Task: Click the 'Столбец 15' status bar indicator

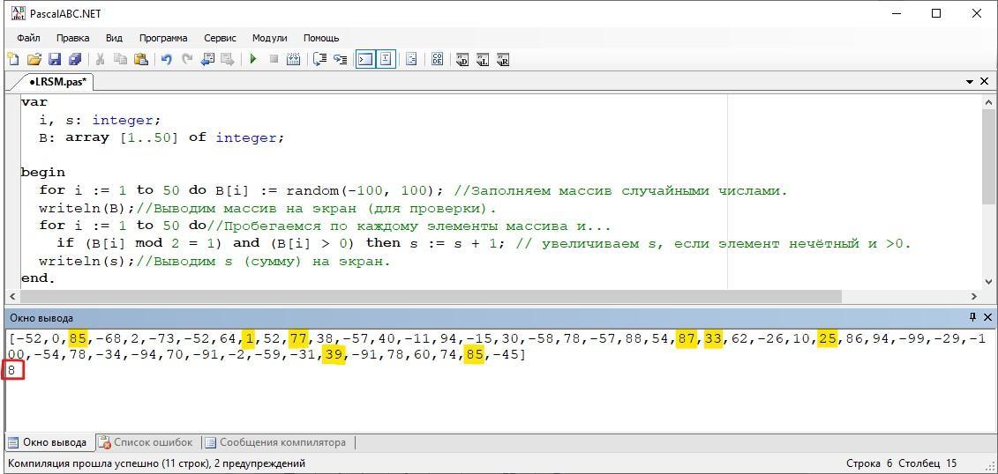Action: point(927,463)
